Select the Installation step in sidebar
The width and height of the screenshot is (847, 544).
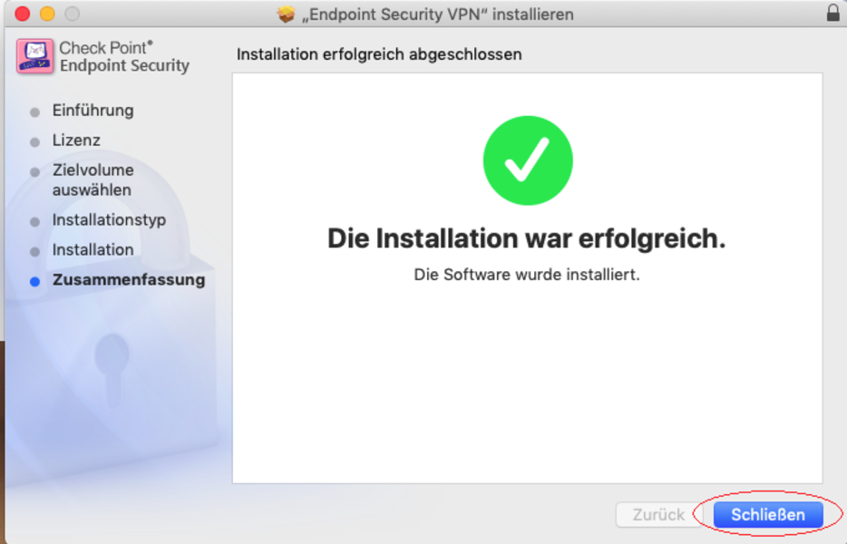tap(92, 249)
